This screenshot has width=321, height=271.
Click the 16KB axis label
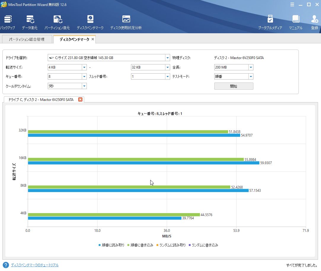pyautogui.click(x=23, y=158)
